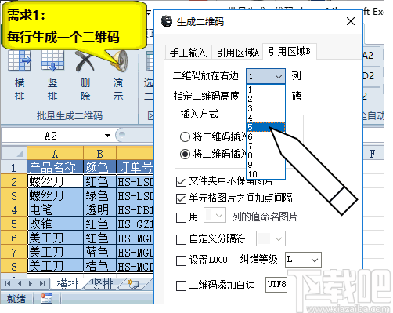Image resolution: width=393 pixels, height=313 pixels.
Task: Switch to 手工输入 tab
Action: [188, 53]
